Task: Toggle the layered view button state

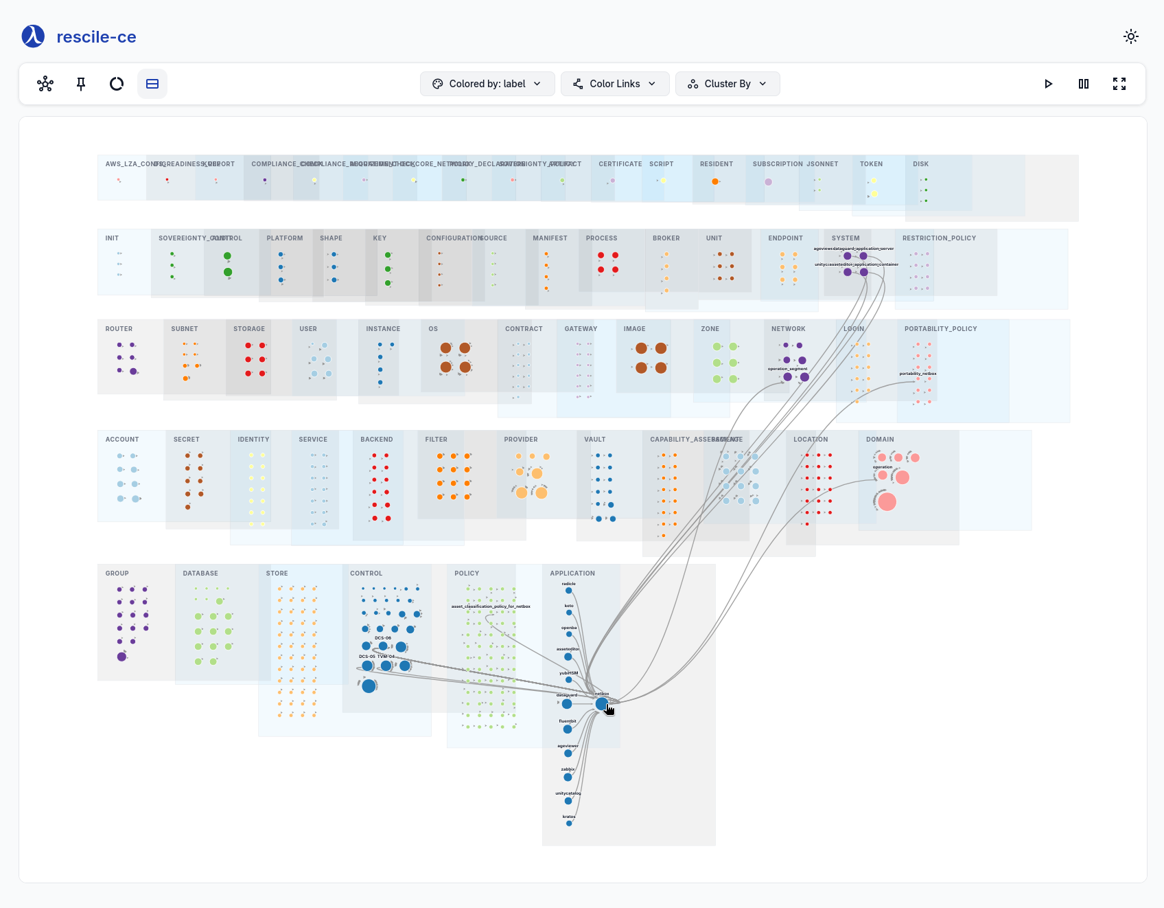Action: click(152, 84)
